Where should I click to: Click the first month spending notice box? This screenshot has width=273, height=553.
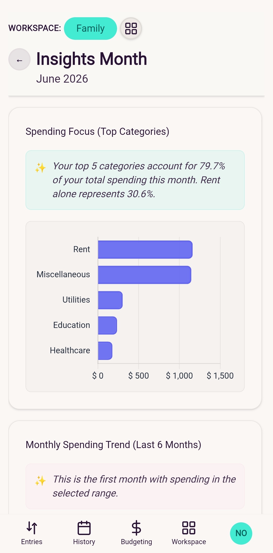135,486
